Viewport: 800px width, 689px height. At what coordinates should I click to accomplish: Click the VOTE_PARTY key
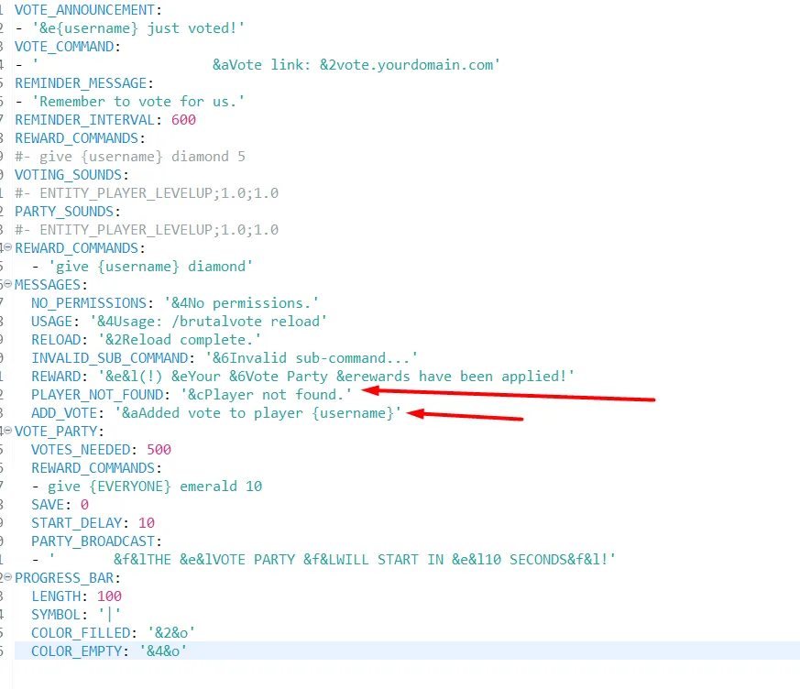[x=56, y=432]
